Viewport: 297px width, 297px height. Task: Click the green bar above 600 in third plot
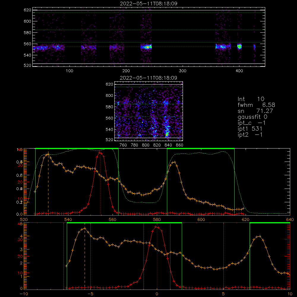point(201,149)
